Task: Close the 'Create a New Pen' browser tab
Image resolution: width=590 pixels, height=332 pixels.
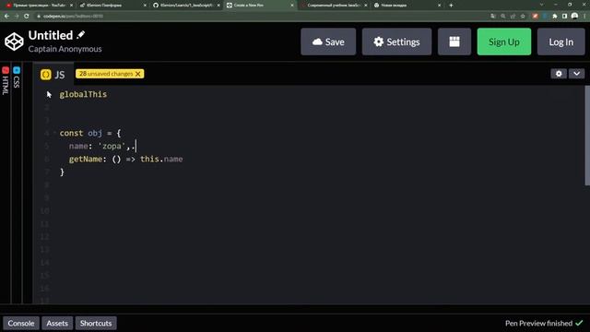Action: point(292,6)
